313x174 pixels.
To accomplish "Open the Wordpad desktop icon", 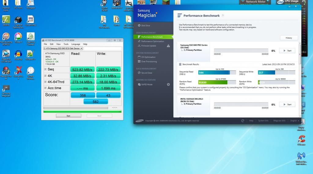I will click(31, 4).
